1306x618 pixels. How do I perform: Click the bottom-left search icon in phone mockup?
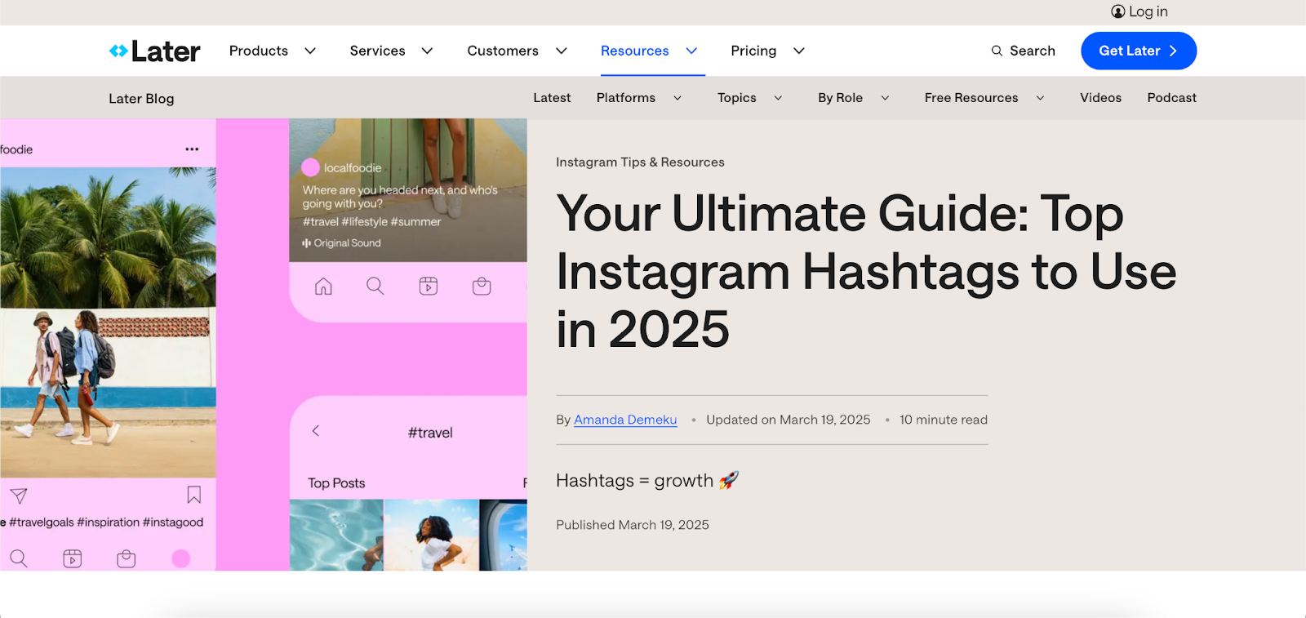18,558
